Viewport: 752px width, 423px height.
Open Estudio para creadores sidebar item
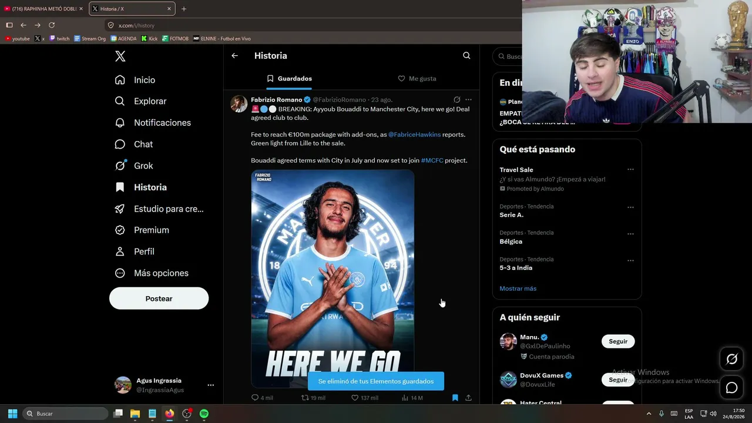[159, 209]
